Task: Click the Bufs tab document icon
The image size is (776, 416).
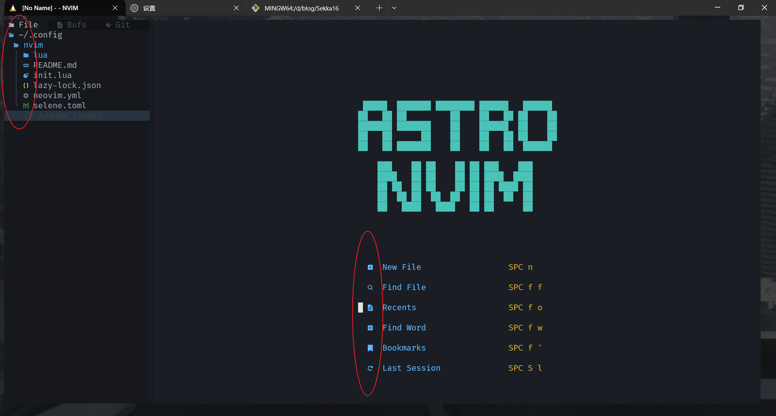Action: 60,25
